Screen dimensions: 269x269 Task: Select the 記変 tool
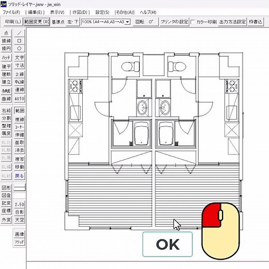click(6, 203)
